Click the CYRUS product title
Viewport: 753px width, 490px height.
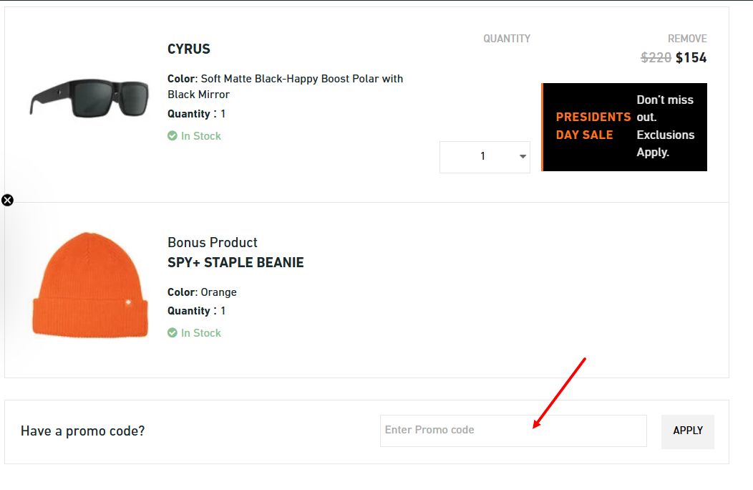click(x=188, y=49)
